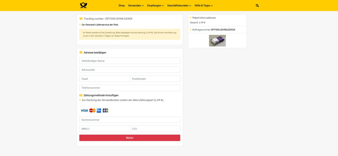This screenshot has width=338, height=156.
Task: Click the Mastercard logo
Action: coord(92,110)
